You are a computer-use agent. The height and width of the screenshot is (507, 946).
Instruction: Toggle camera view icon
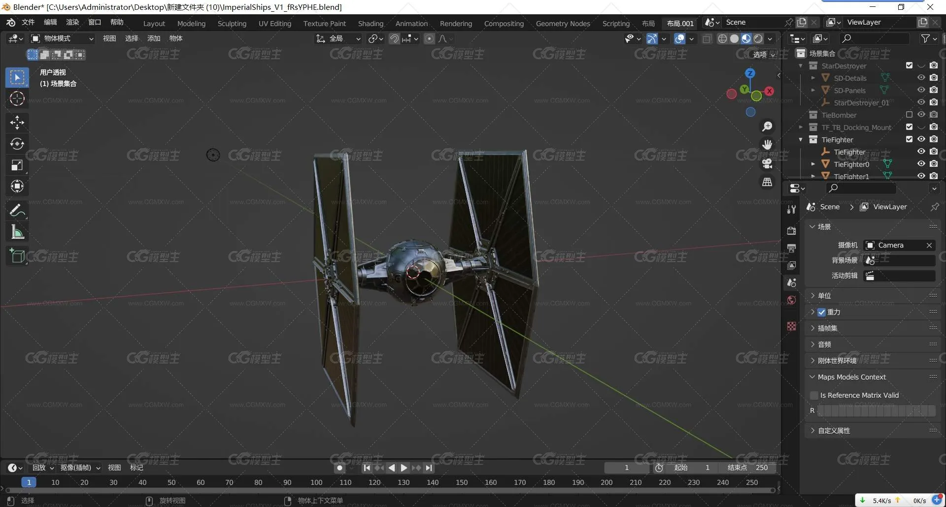coord(767,163)
